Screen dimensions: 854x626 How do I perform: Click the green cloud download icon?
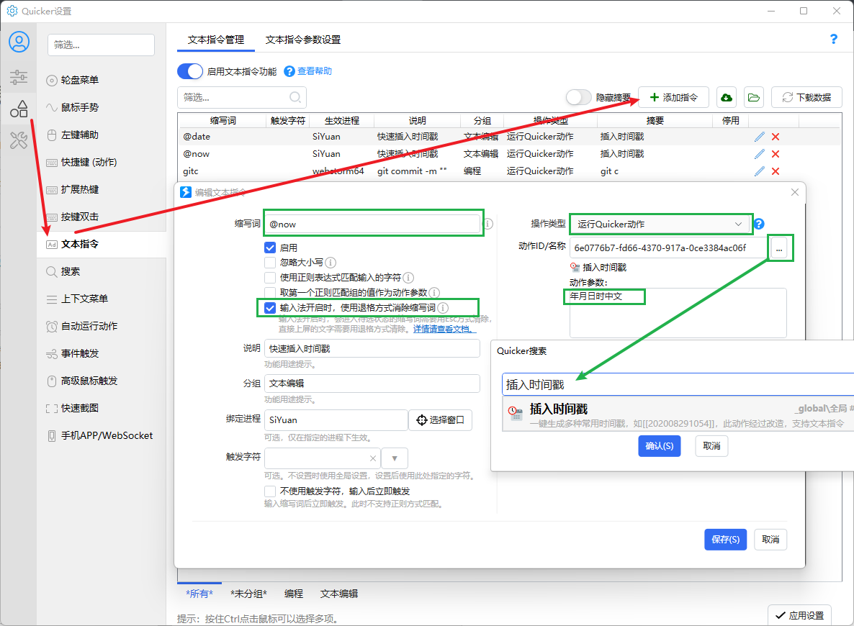coord(727,97)
